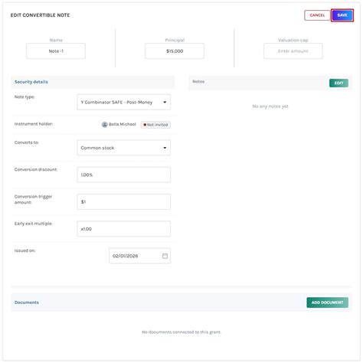Focus the Principal field showing $15,000
Image resolution: width=363 pixels, height=363 pixels.
coord(175,51)
